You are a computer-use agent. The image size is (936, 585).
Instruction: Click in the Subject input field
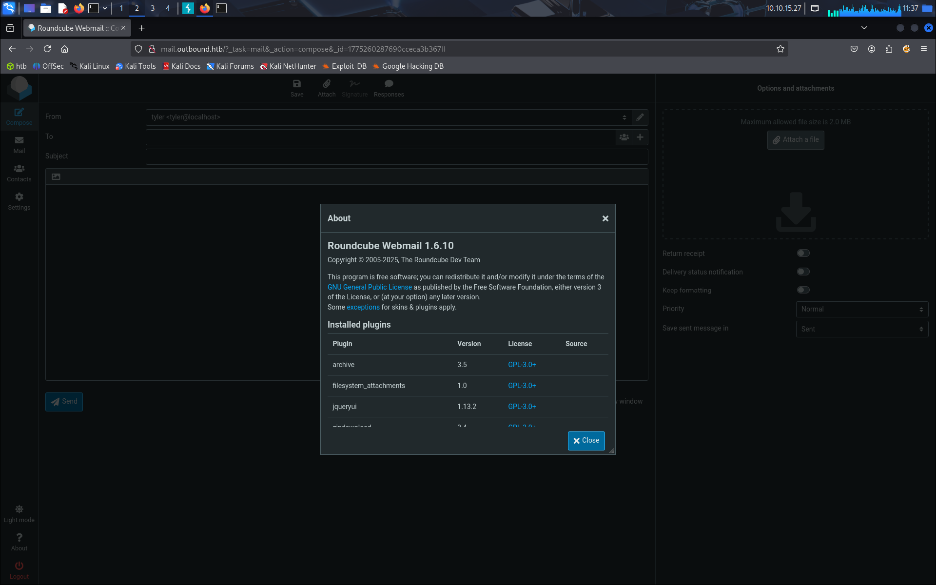coord(396,156)
